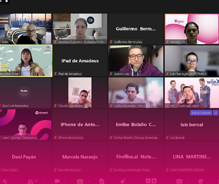Image resolution: width=219 pixels, height=184 pixels.
Task: Open more options on luis bernal tile
Action: coord(215,113)
